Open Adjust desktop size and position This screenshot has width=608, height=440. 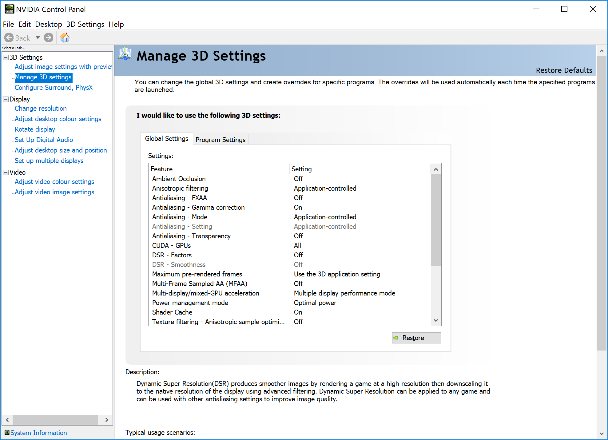pos(61,150)
